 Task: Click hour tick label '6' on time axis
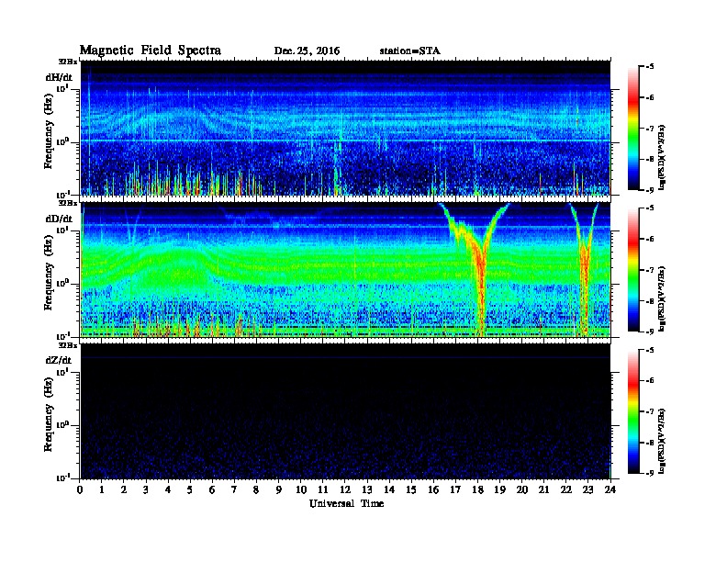pyautogui.click(x=212, y=490)
